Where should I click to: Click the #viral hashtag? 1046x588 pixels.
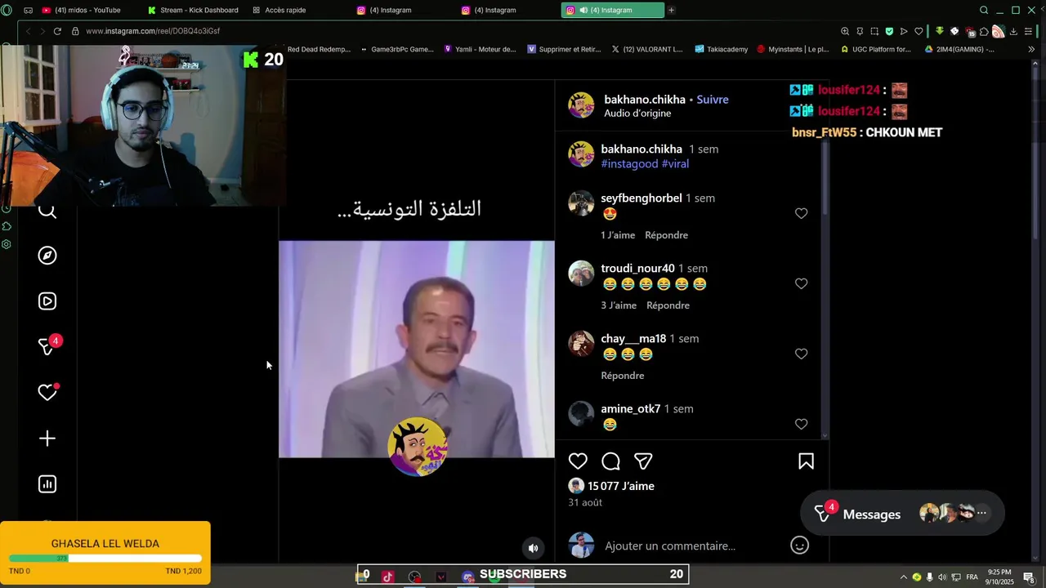(x=675, y=163)
